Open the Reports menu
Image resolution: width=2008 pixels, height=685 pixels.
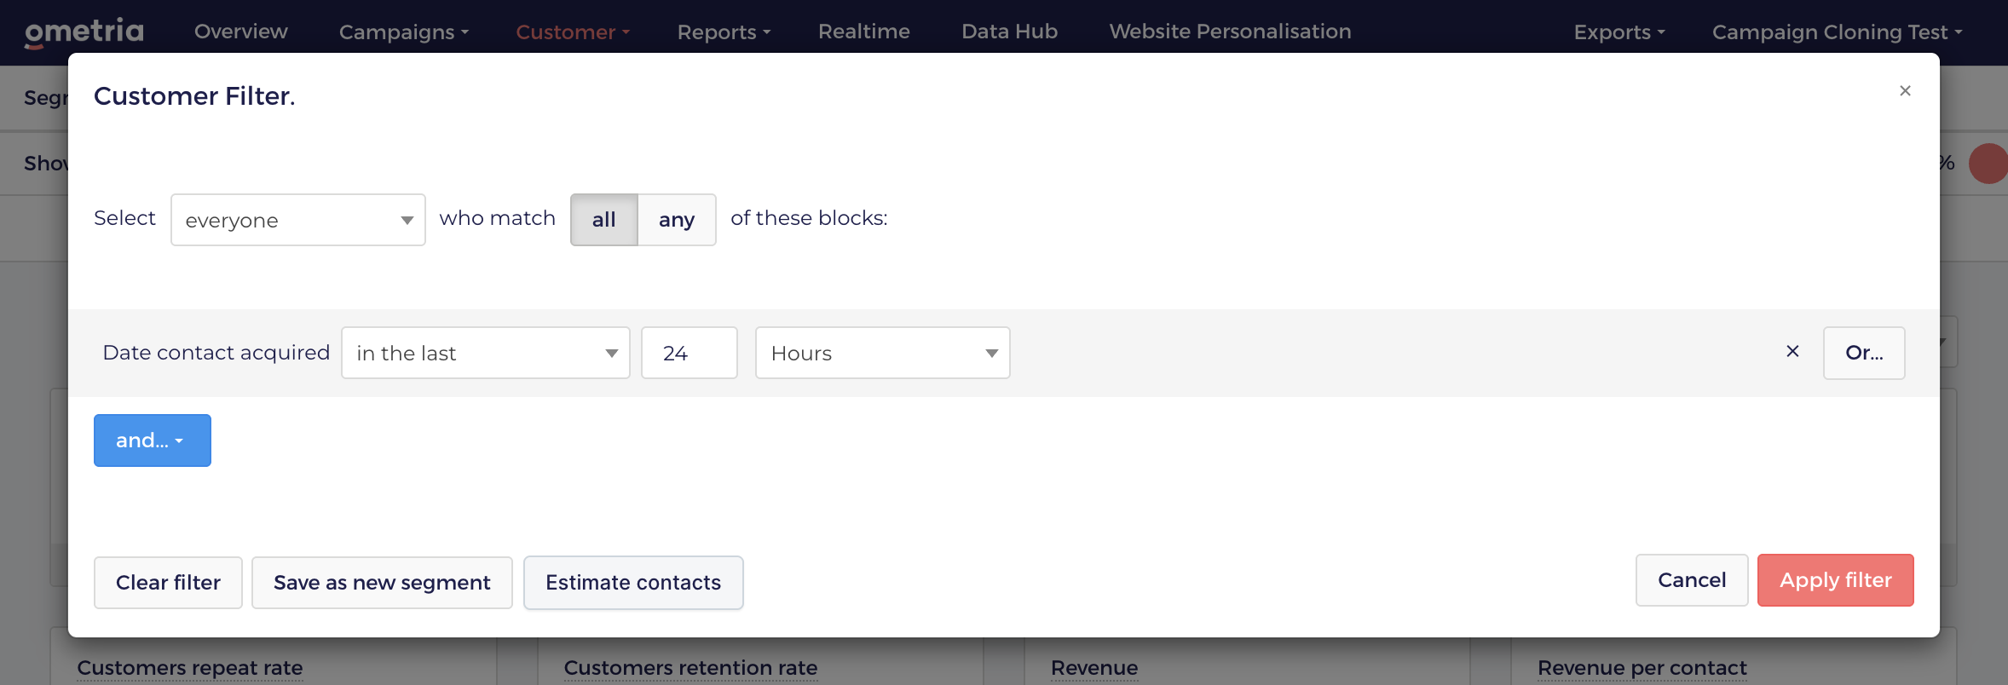724,32
